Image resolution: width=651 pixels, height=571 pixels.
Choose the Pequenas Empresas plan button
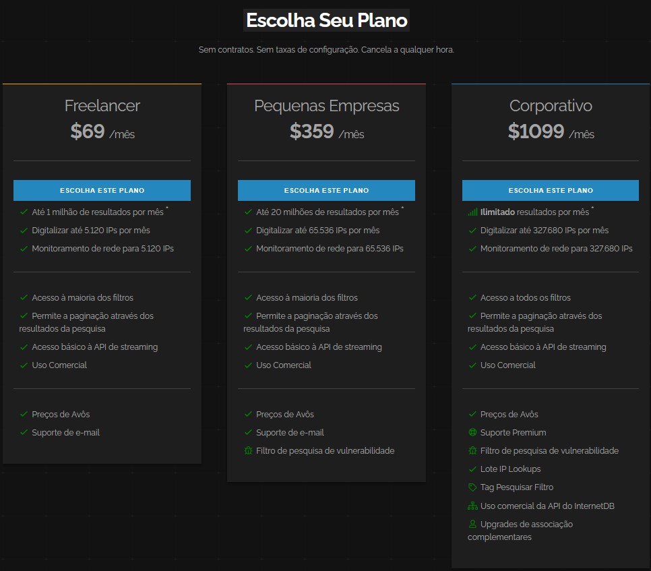(x=326, y=190)
